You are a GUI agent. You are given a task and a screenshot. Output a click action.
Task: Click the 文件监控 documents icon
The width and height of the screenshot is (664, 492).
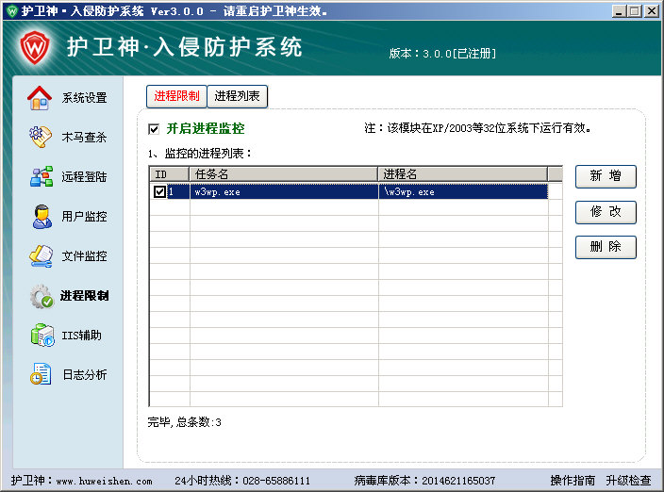click(x=41, y=256)
